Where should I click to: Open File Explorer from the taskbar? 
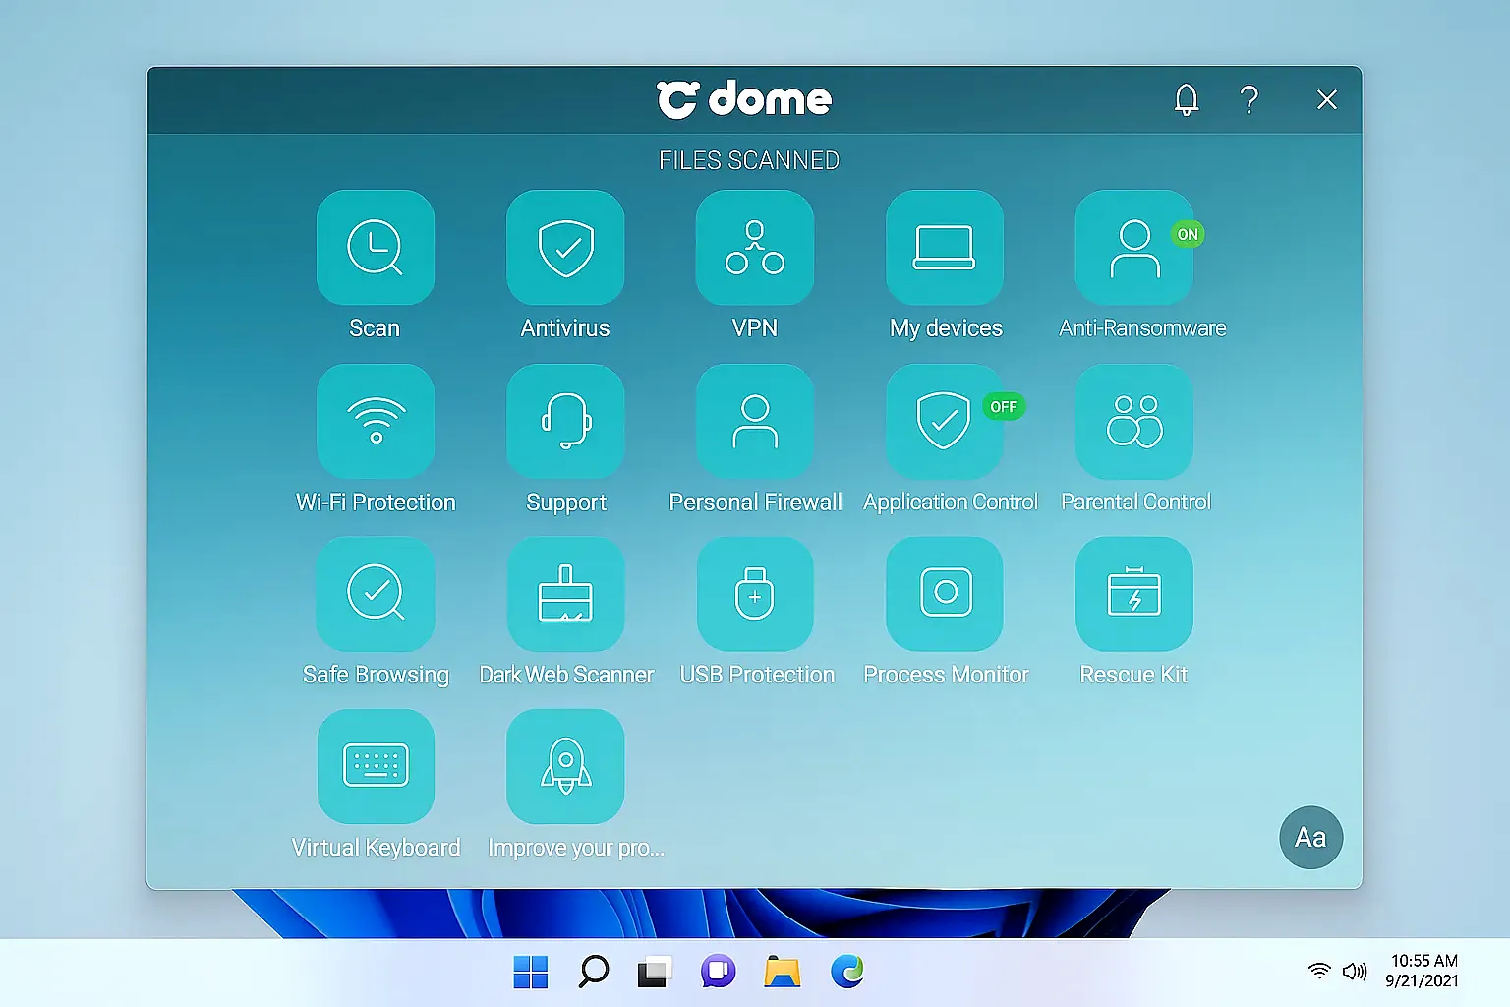point(783,972)
